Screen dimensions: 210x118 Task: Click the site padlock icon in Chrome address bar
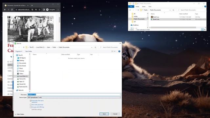point(16,10)
